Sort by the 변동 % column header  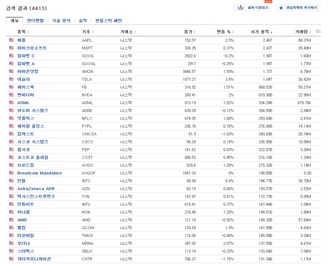pyautogui.click(x=225, y=32)
